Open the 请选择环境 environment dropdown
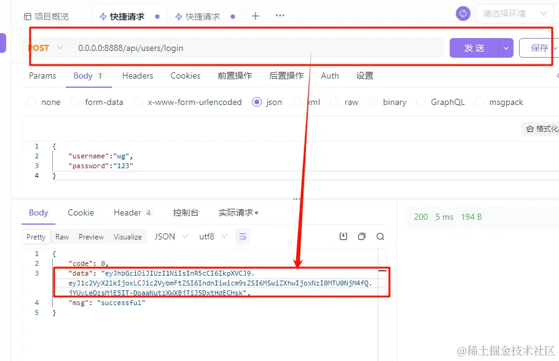Image resolution: width=559 pixels, height=361 pixels. tap(515, 14)
